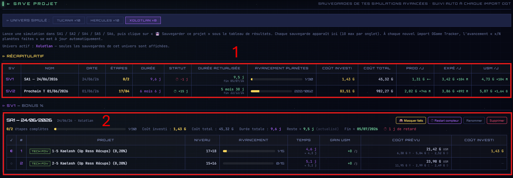This screenshot has width=513, height=178.
Task: Click the SV1 planet progress bar 1/30
Action: (x=276, y=79)
